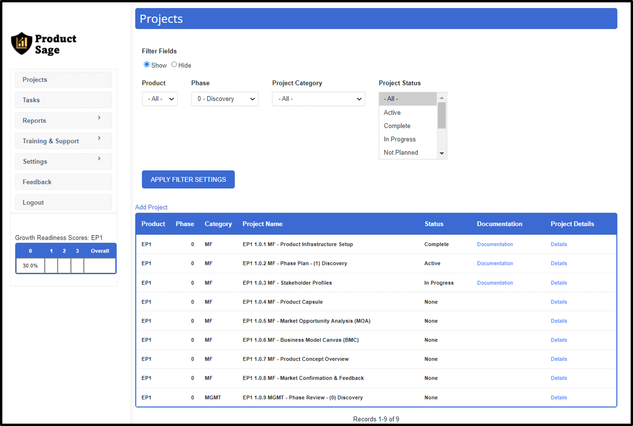The height and width of the screenshot is (426, 633).
Task: Click the Project Name column header
Action: 263,224
